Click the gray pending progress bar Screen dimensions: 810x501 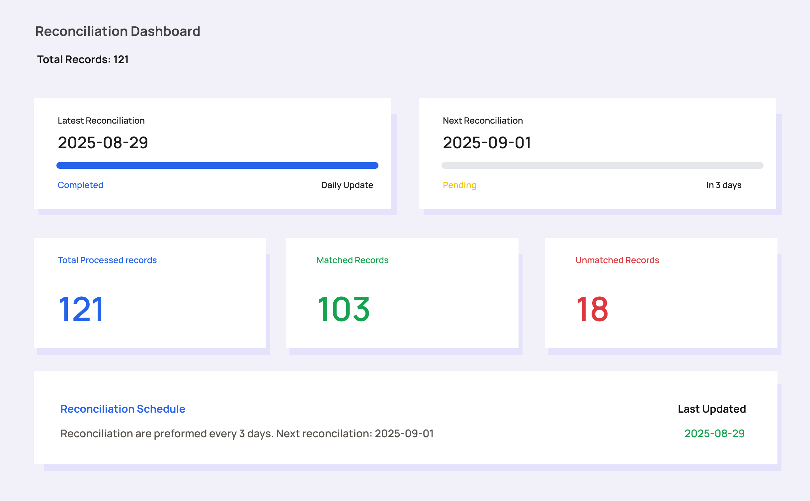(602, 165)
